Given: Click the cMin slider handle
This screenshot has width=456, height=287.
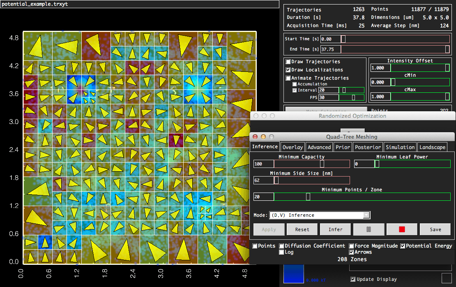Looking at the screenshot, I should point(393,82).
